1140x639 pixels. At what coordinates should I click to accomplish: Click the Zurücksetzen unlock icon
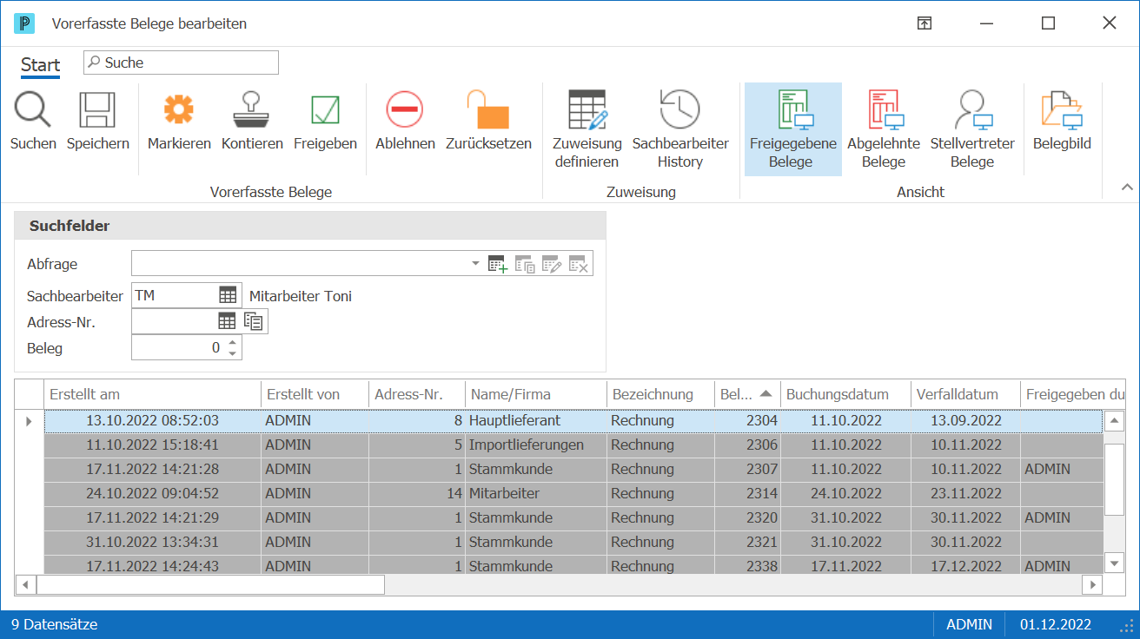(488, 110)
